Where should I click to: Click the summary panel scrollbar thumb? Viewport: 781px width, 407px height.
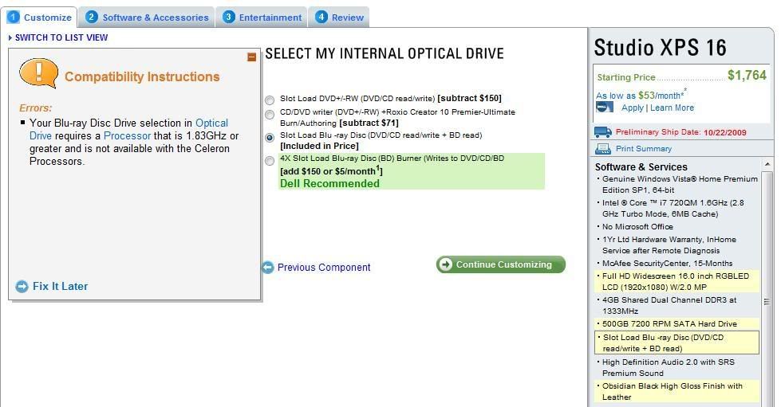tap(767, 300)
